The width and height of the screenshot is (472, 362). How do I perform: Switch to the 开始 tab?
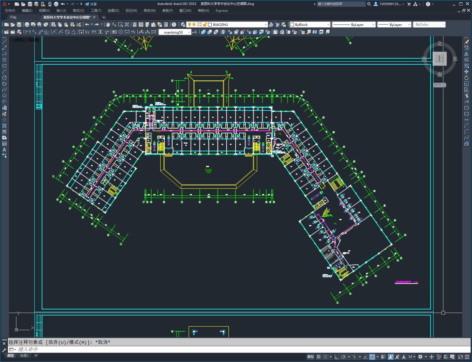click(x=13, y=17)
